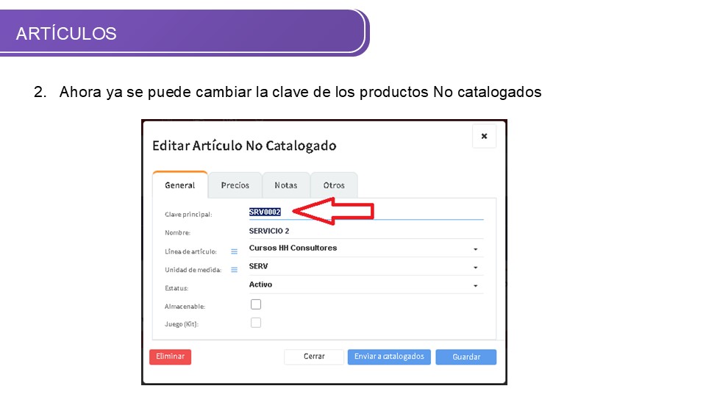Save changes with the Guardar button
The image size is (706, 397).
(x=466, y=357)
